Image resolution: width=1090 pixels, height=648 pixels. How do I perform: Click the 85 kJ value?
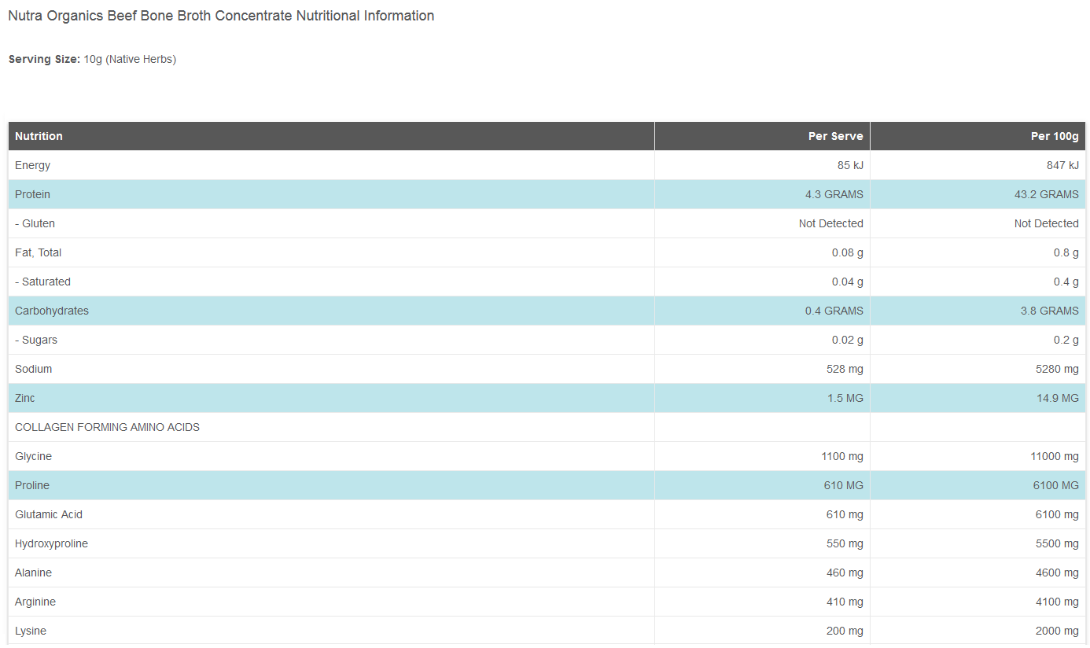[850, 165]
